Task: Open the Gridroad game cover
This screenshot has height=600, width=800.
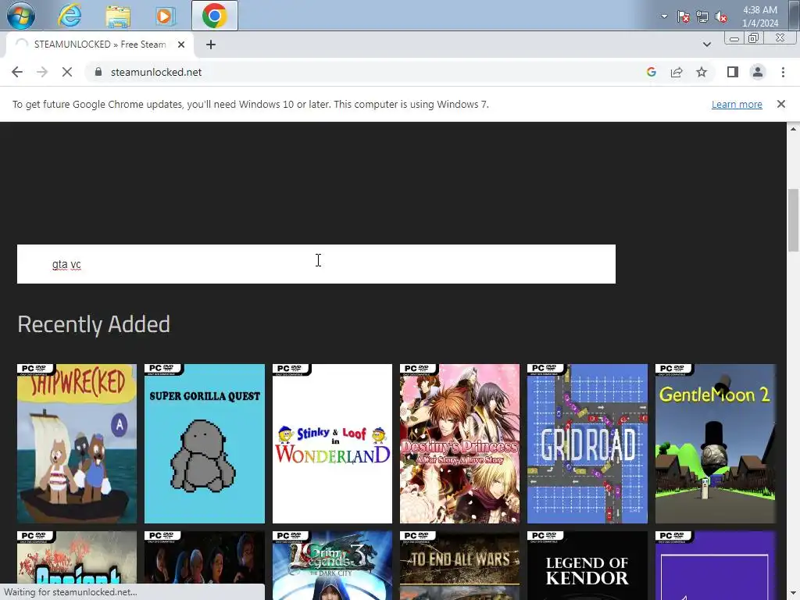Action: point(587,444)
